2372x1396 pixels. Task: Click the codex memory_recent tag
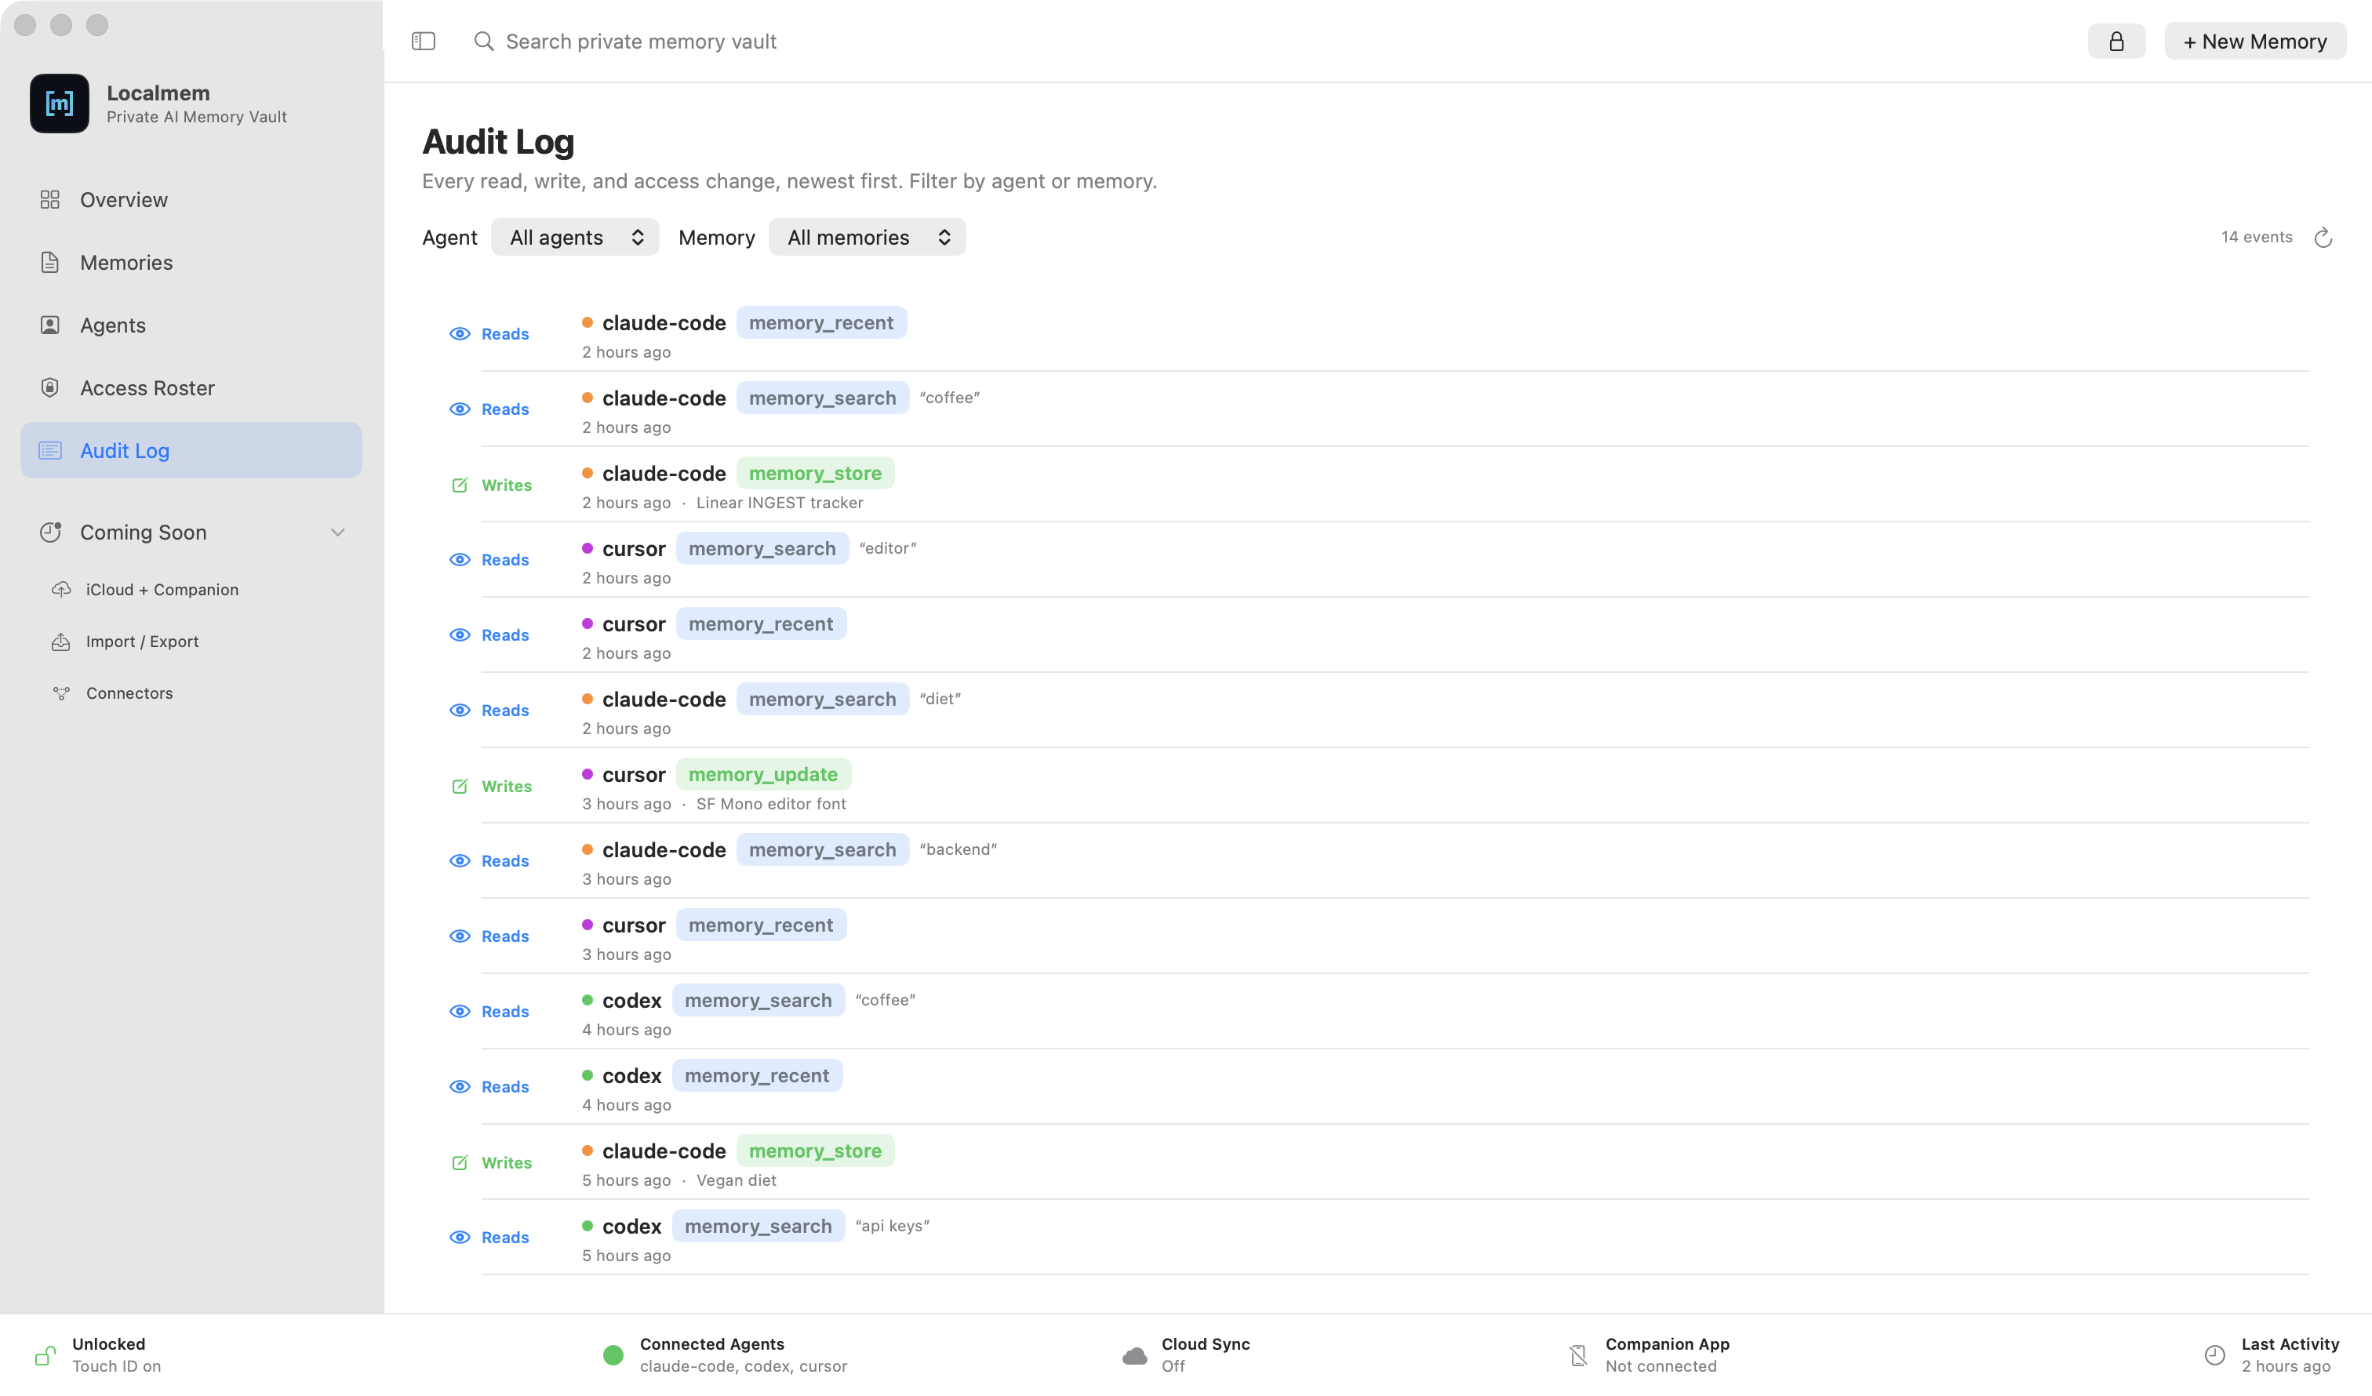[757, 1076]
